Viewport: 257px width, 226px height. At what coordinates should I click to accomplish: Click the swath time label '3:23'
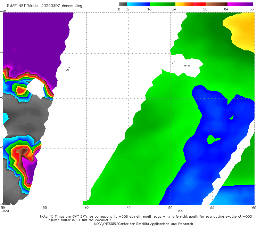6,211
